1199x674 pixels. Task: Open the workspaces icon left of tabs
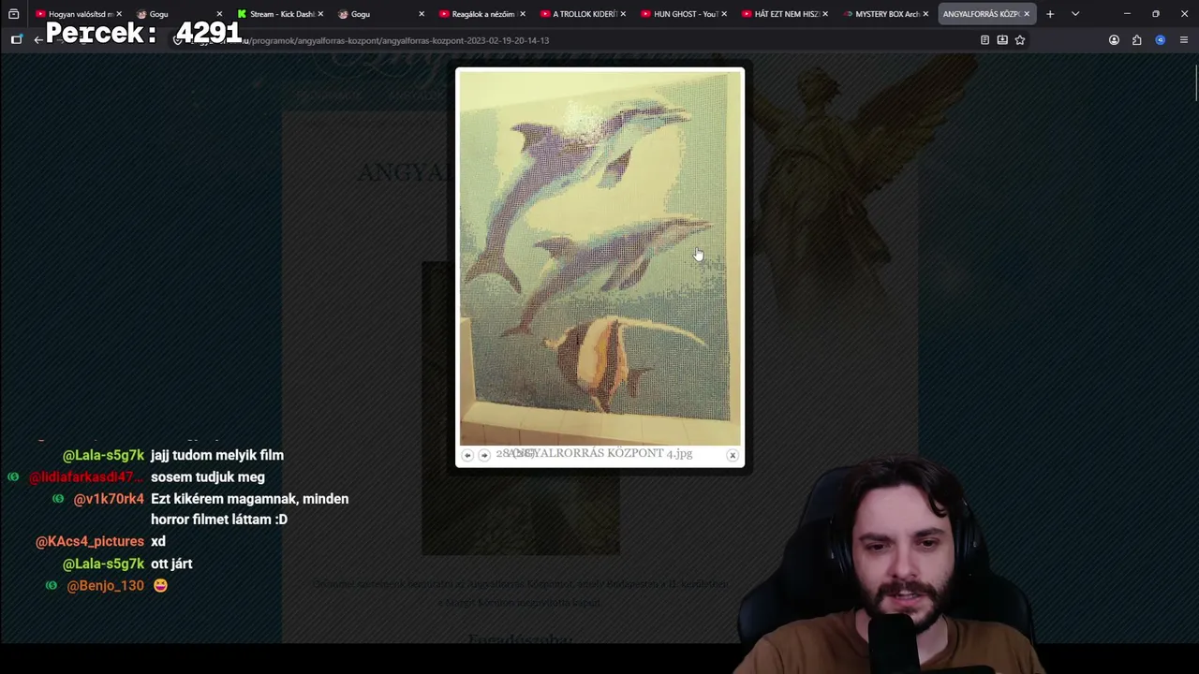(13, 14)
